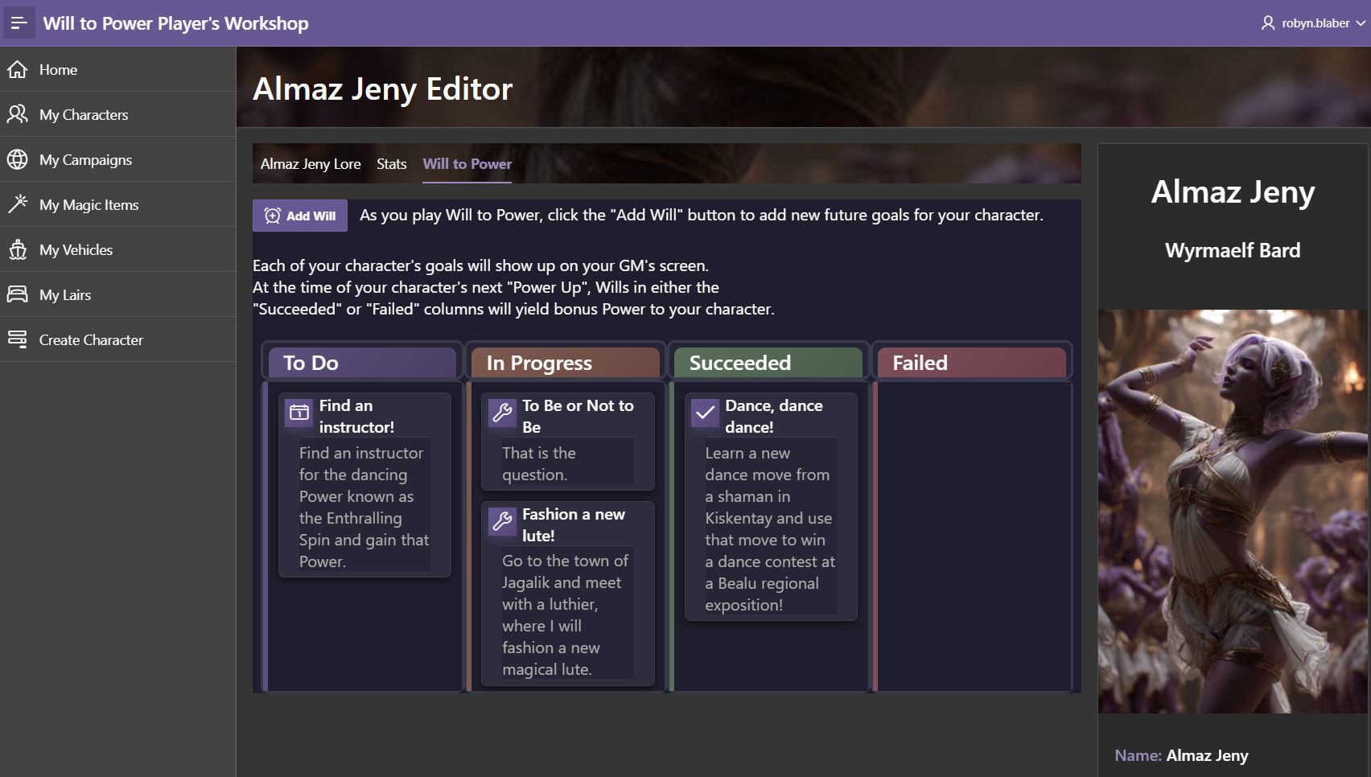Click the Almaz Jeny character portrait
Image resolution: width=1371 pixels, height=777 pixels.
tap(1233, 511)
